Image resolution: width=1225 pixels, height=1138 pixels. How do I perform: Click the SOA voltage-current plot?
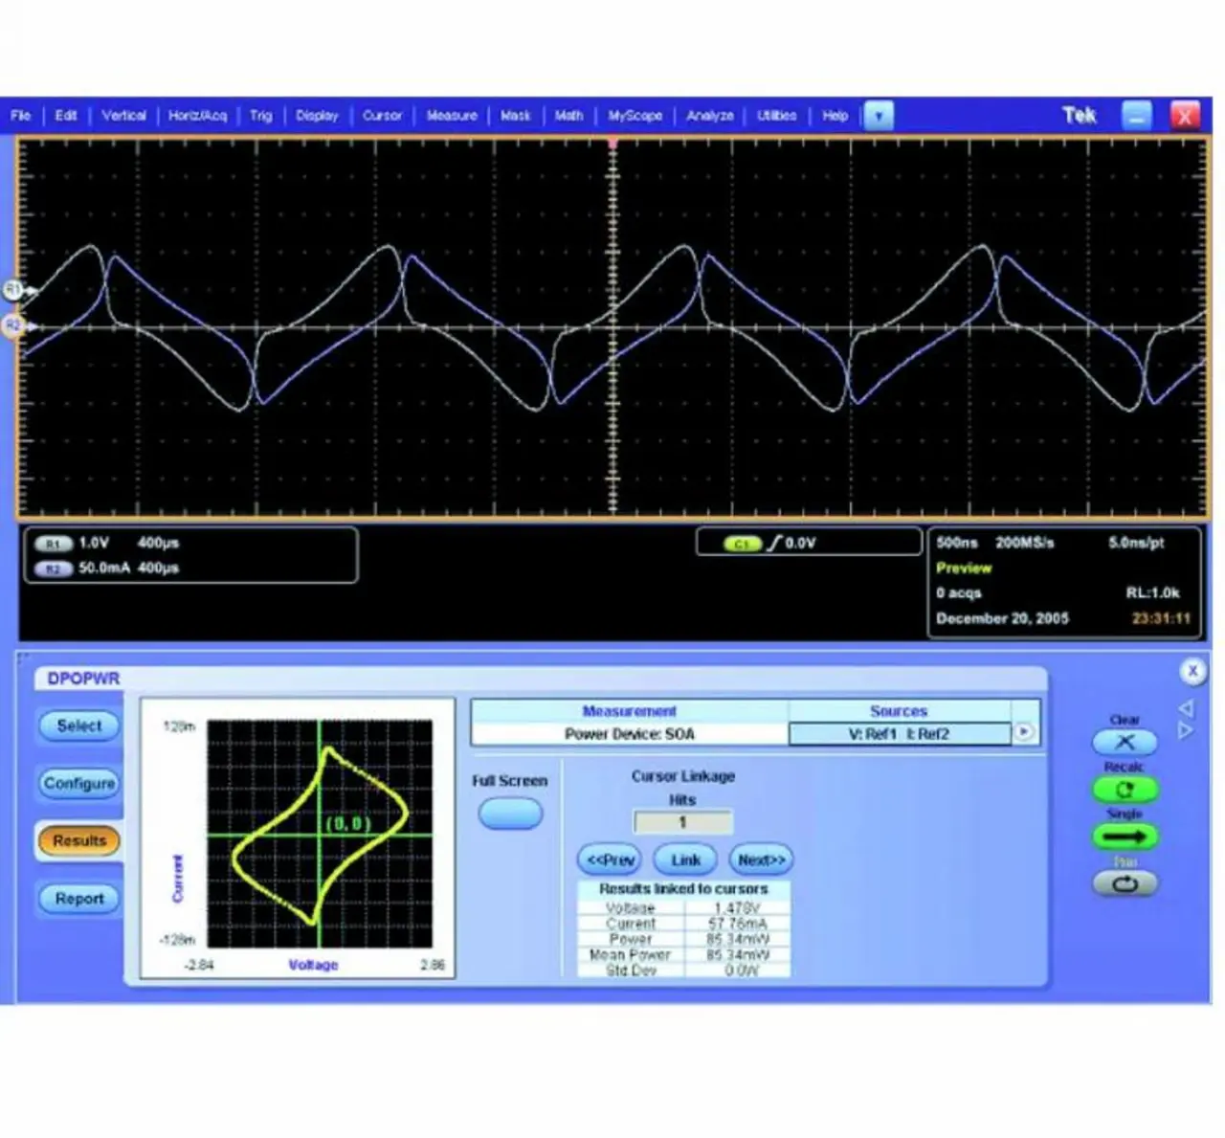(x=320, y=834)
